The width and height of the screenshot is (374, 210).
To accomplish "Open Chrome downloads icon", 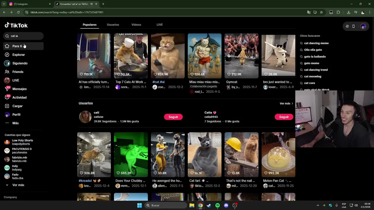I will point(349,12).
